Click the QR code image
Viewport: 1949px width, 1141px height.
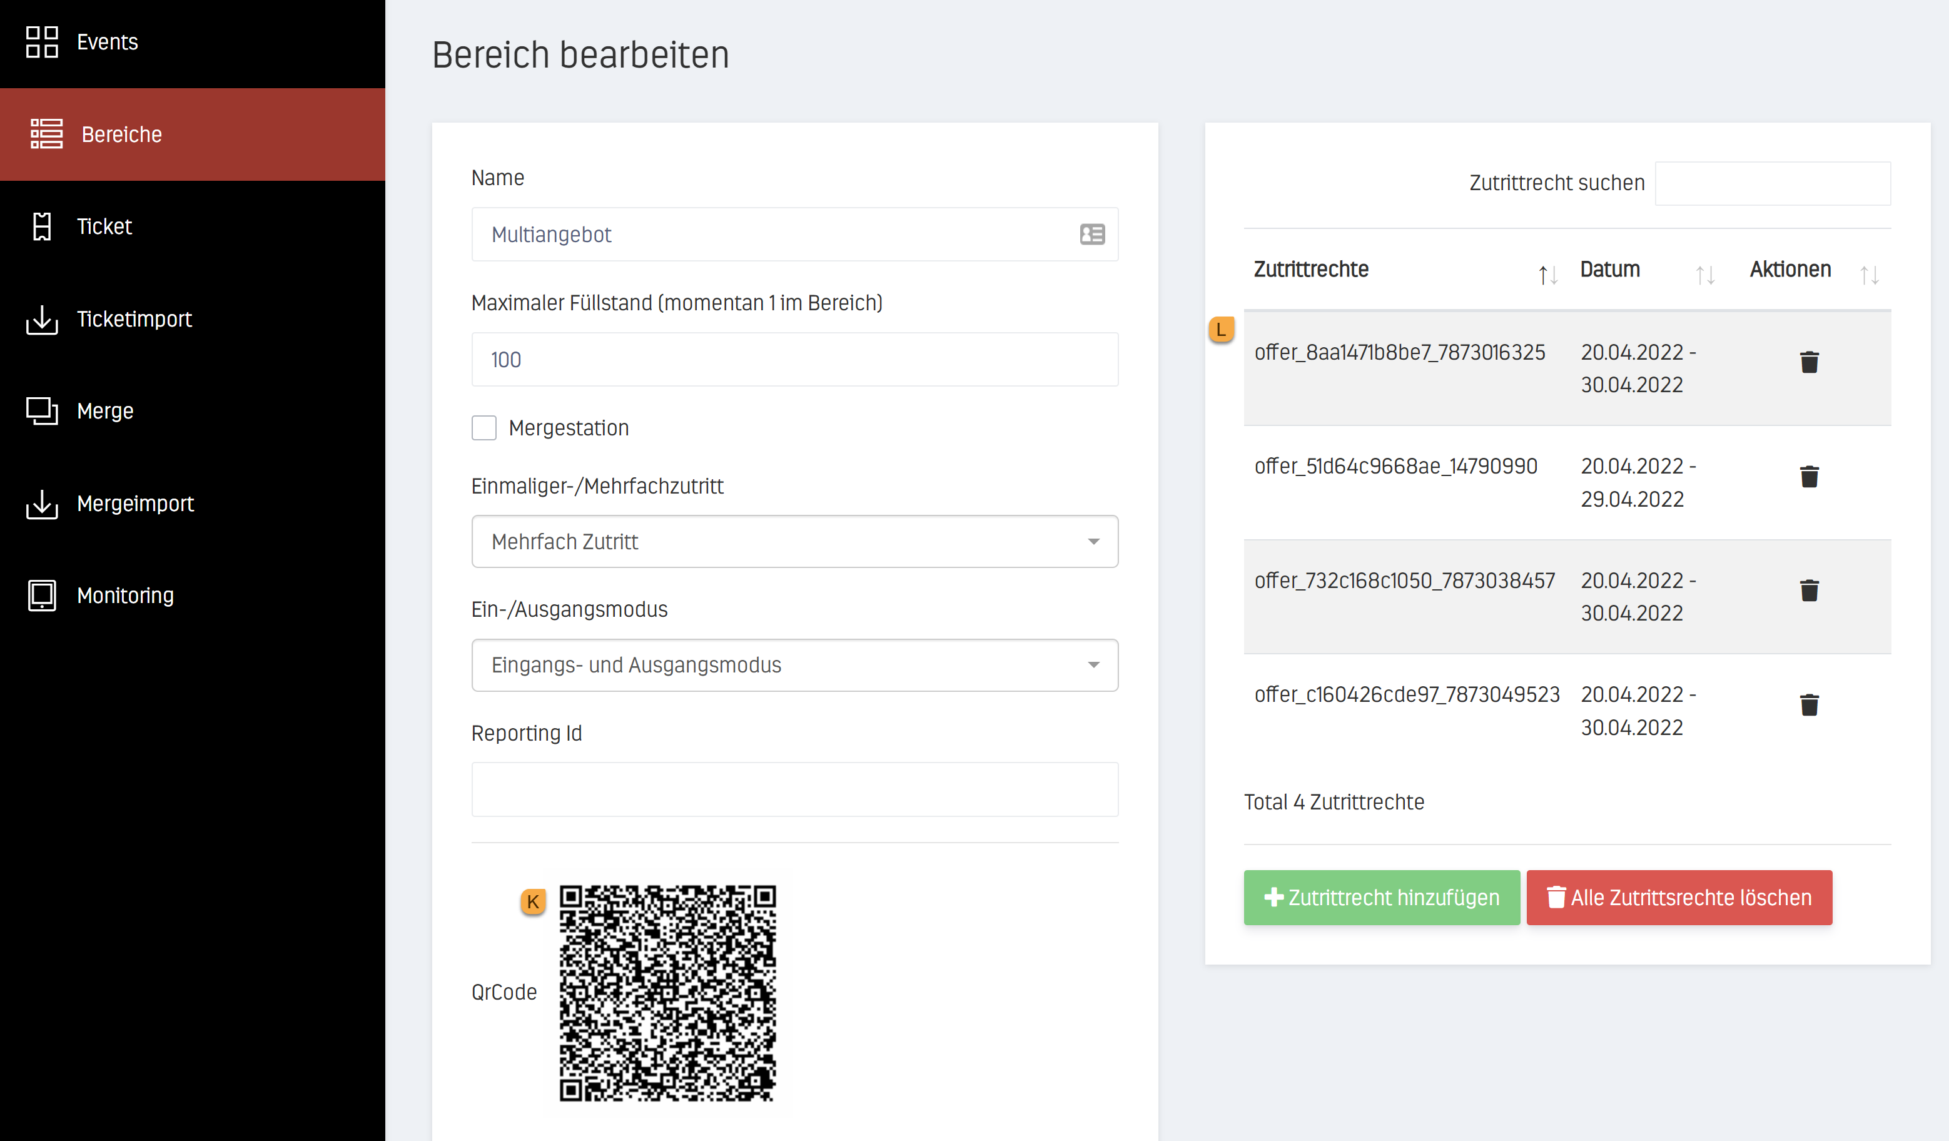point(667,993)
